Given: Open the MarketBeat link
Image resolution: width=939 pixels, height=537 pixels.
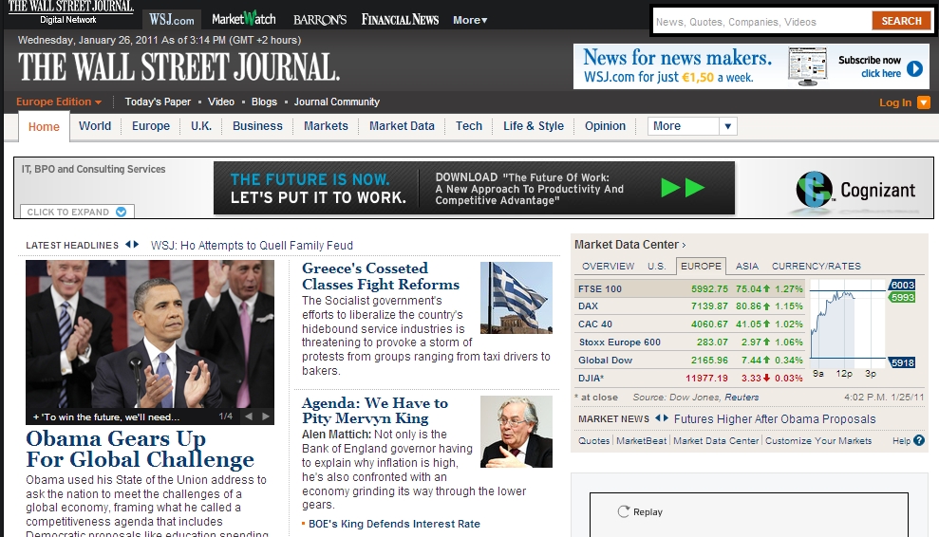Looking at the screenshot, I should click(642, 440).
